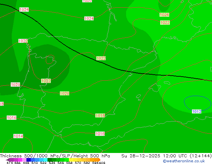Select the brightest green legend swatch before 558
The image size is (212, 164).
(x=67, y=160)
